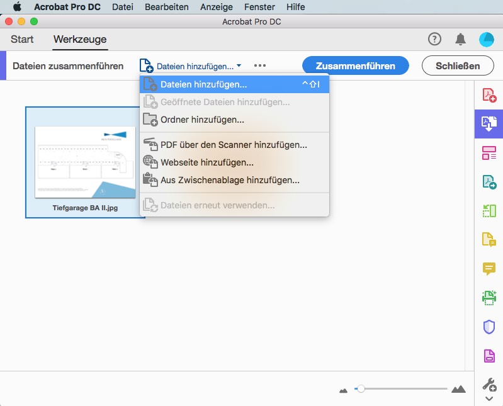
Task: Open the user profile avatar
Action: 487,40
